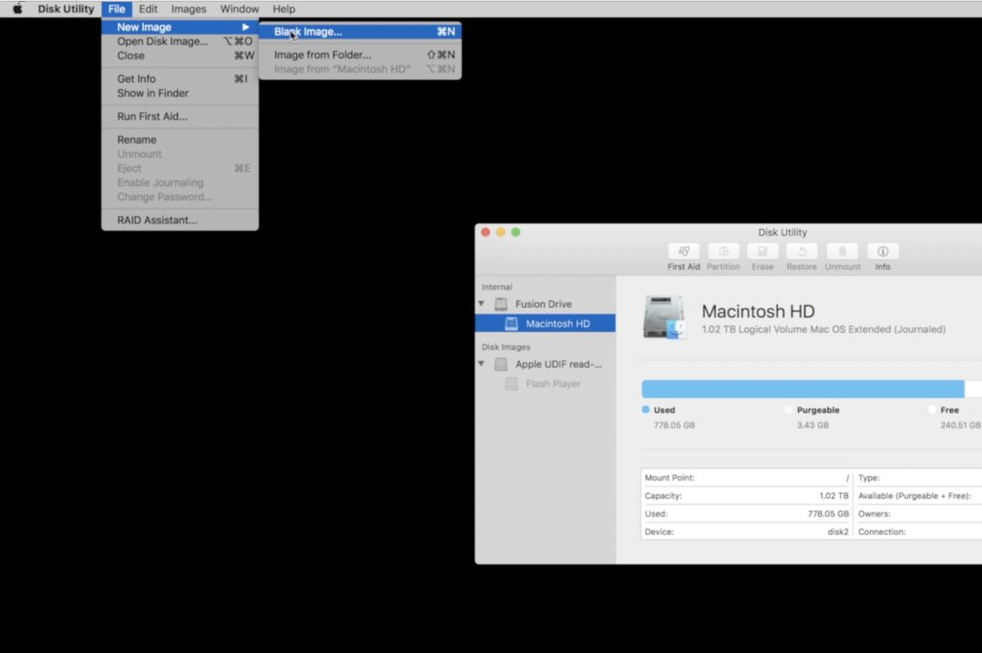
Task: Click the Apple UDIF disk image icon
Action: (x=501, y=364)
